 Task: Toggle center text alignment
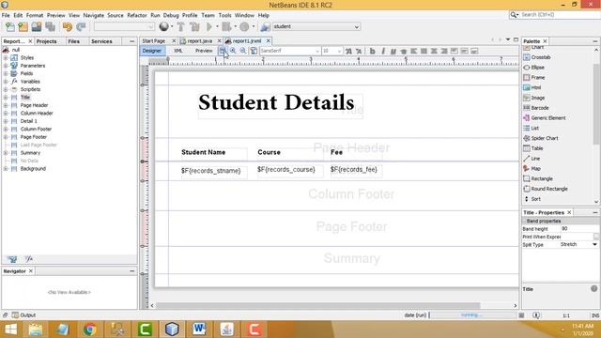(x=434, y=51)
